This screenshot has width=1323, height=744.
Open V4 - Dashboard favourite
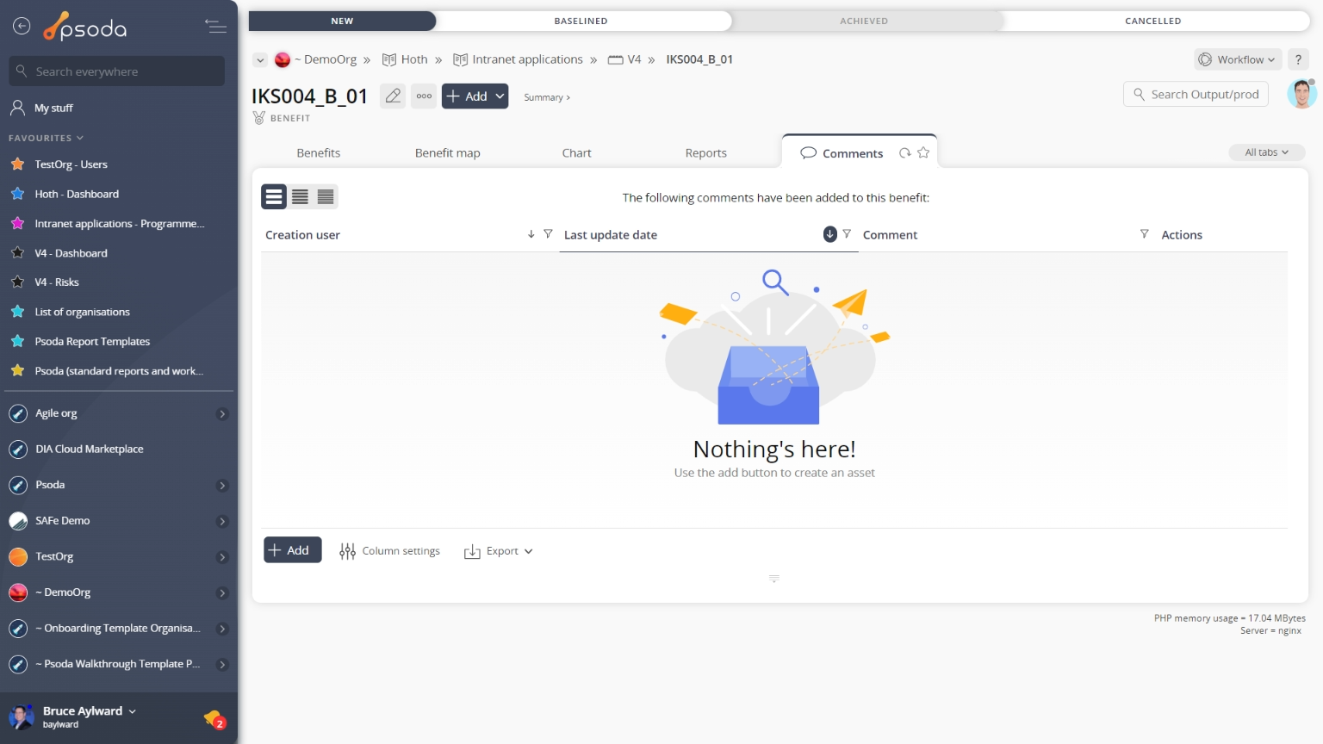(x=71, y=253)
